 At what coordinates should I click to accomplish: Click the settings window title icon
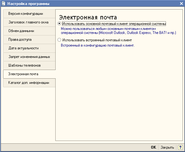coord(4,3)
